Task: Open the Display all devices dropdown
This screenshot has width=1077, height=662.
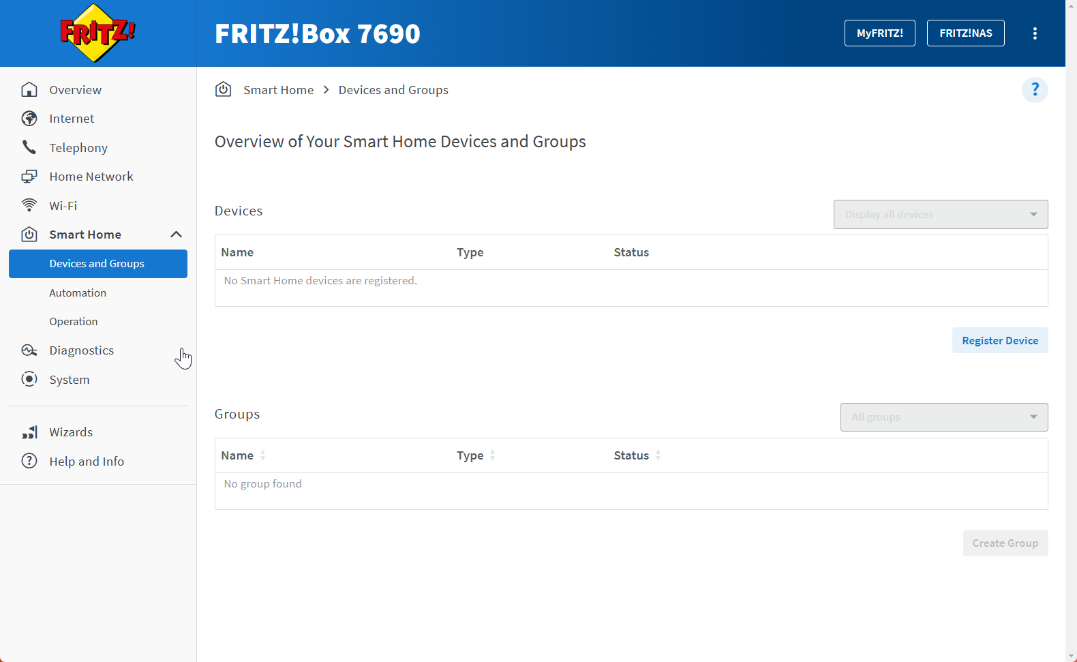Action: pos(940,215)
